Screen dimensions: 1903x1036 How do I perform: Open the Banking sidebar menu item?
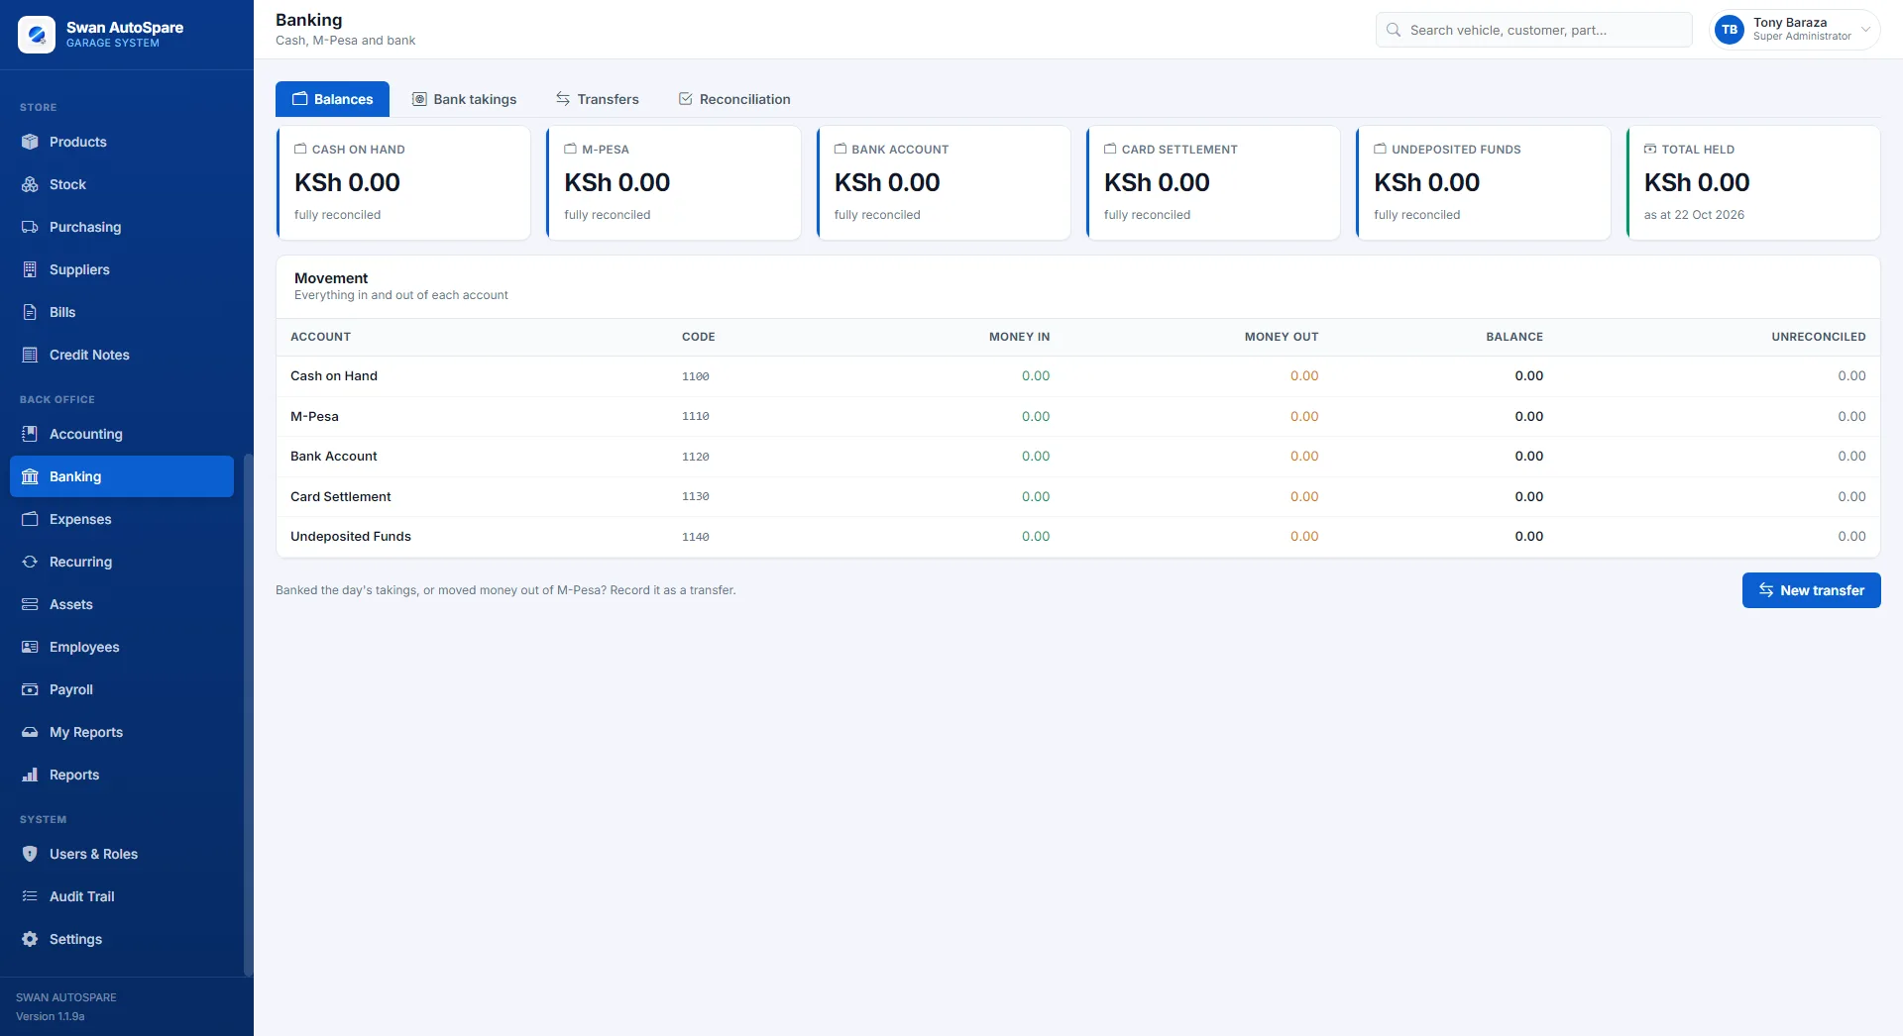pos(122,476)
